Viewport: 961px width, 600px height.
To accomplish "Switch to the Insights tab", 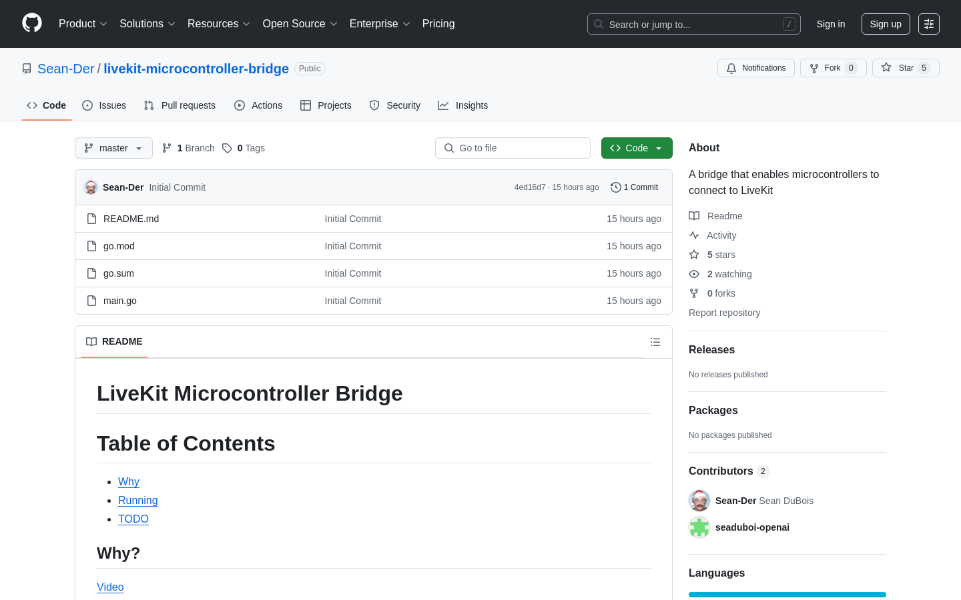I will pos(463,105).
